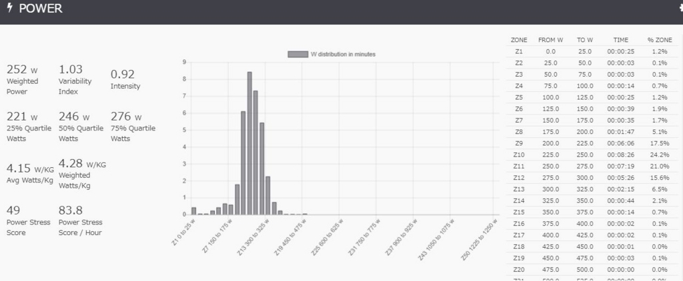Click the Z8 zone row label
The width and height of the screenshot is (683, 281).
coord(519,132)
